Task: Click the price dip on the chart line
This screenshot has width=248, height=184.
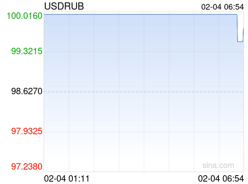Action: click(x=240, y=42)
